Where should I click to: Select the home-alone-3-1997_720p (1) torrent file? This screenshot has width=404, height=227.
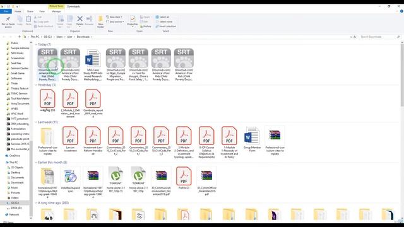(x=116, y=179)
